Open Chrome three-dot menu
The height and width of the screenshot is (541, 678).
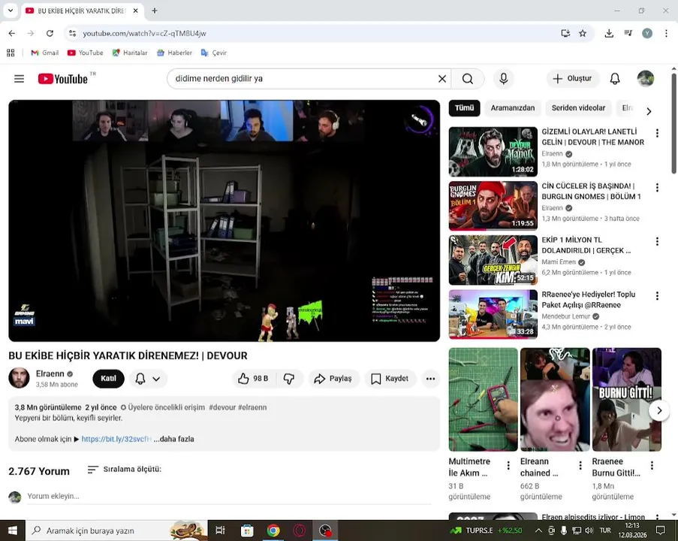[666, 33]
